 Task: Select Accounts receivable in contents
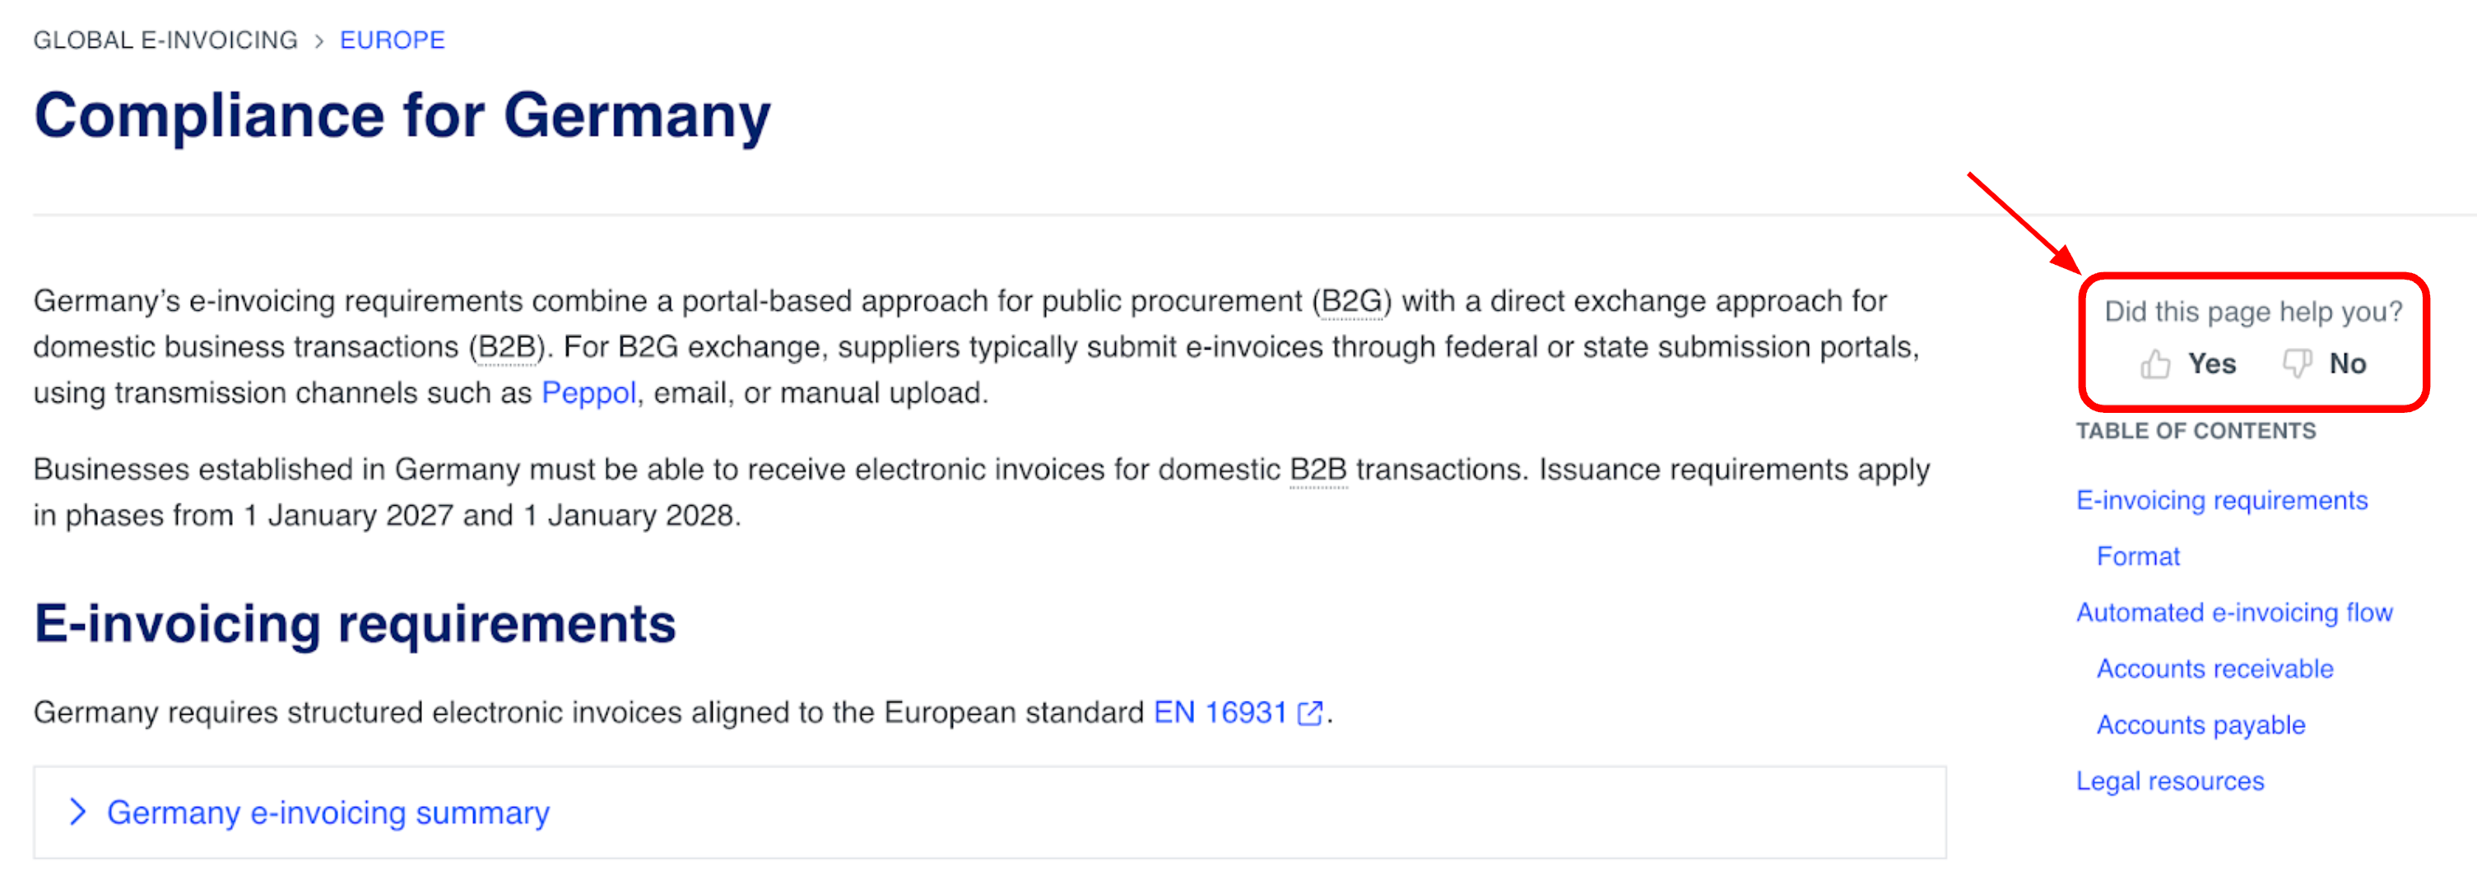tap(2214, 669)
